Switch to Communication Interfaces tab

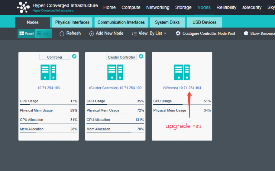(121, 22)
